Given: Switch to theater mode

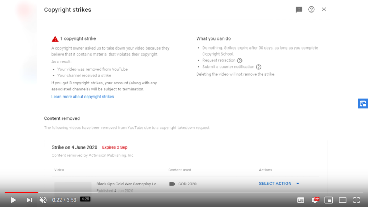Looking at the screenshot, I should coord(342,200).
